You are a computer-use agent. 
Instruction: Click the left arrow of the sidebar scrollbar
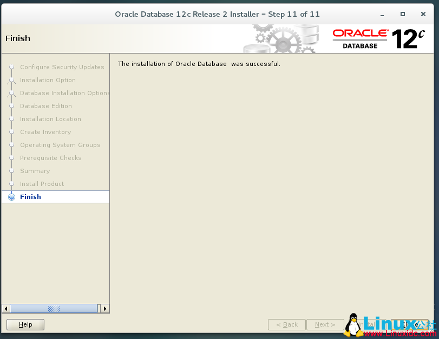(x=5, y=308)
